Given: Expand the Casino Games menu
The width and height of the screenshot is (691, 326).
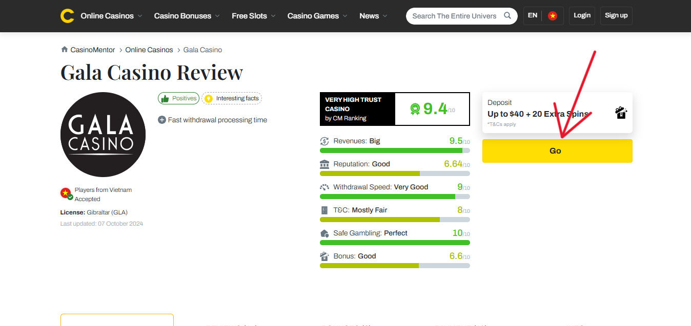Looking at the screenshot, I should tap(318, 16).
